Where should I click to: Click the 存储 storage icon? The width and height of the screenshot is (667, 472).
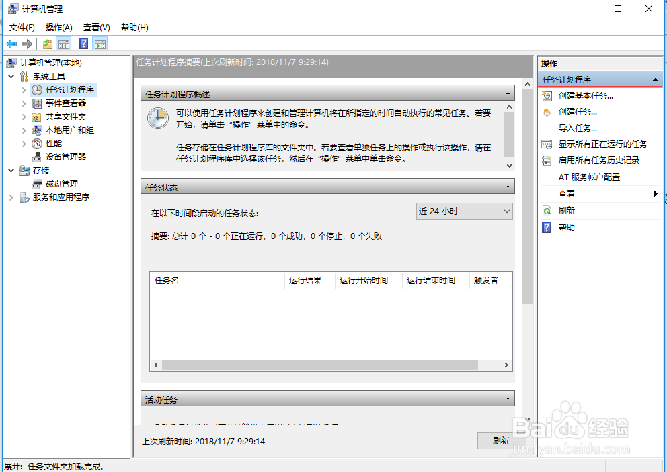pyautogui.click(x=24, y=171)
